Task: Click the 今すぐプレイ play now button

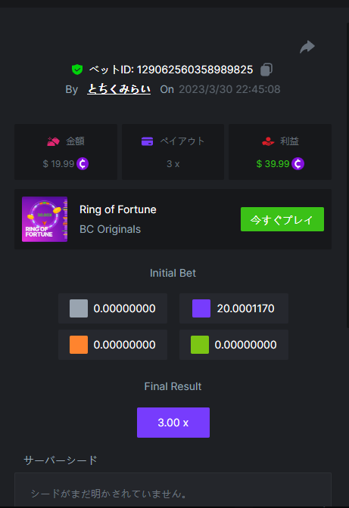Action: pos(282,219)
